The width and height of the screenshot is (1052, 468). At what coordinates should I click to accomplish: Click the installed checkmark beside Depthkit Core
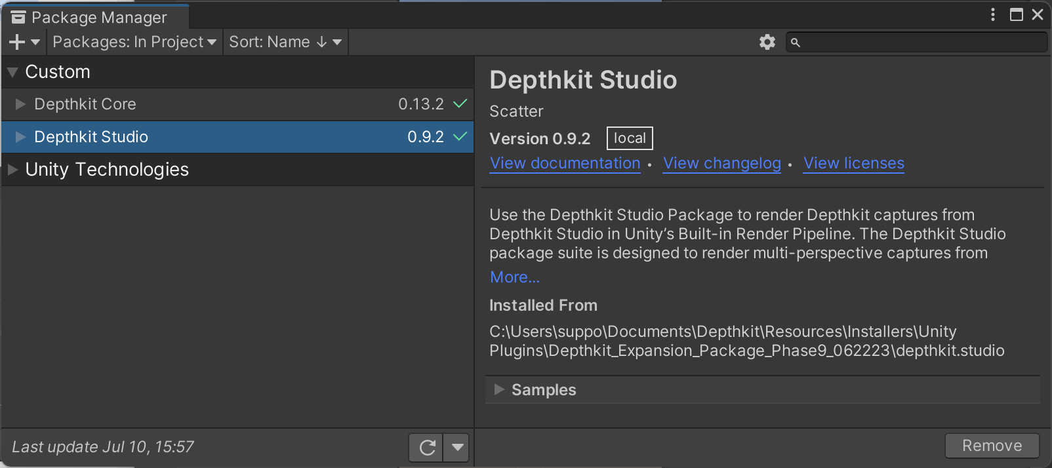(460, 104)
